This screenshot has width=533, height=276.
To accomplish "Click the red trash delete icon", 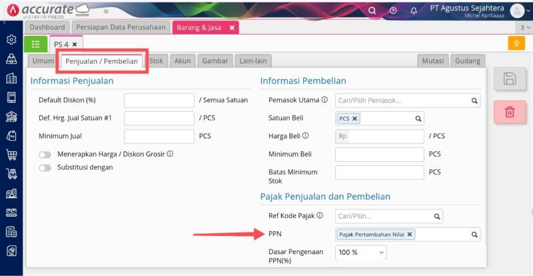I will [510, 111].
